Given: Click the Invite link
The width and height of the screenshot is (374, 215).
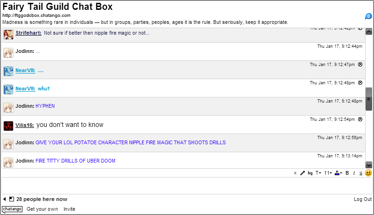Looking at the screenshot, I should (69, 209).
